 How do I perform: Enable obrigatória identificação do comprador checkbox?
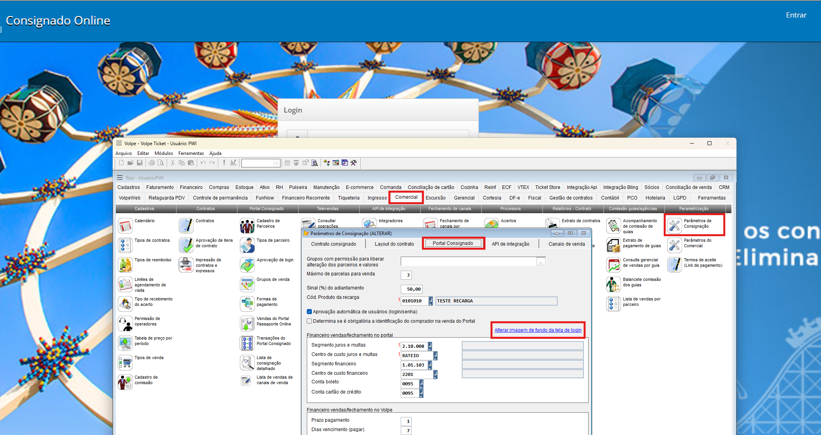pos(310,321)
